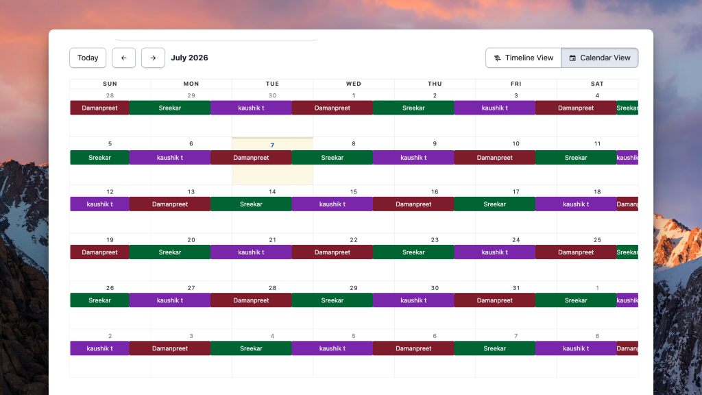This screenshot has width=702, height=395.
Task: Select Damanpreet event on July 25
Action: coord(576,252)
